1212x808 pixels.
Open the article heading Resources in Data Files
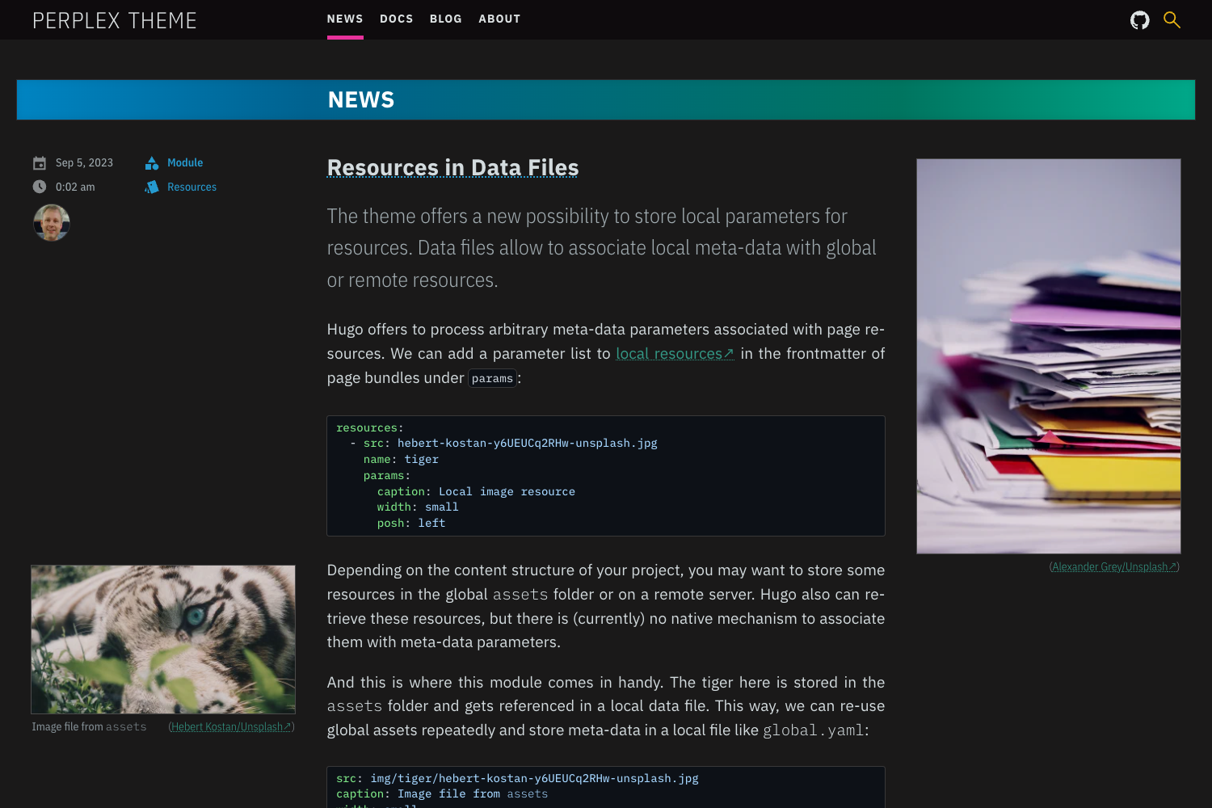coord(452,167)
